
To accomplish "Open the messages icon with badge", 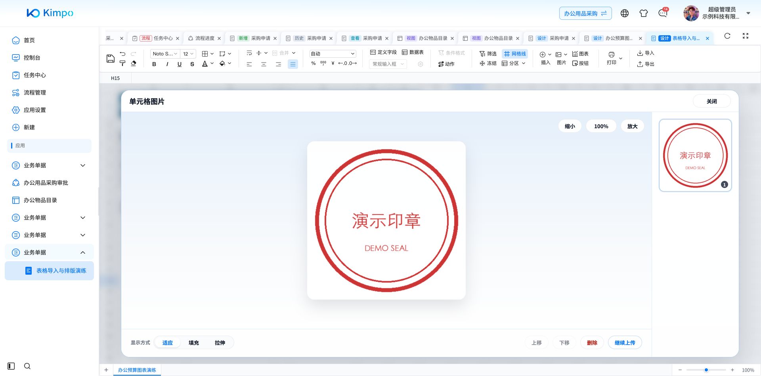I will [663, 13].
